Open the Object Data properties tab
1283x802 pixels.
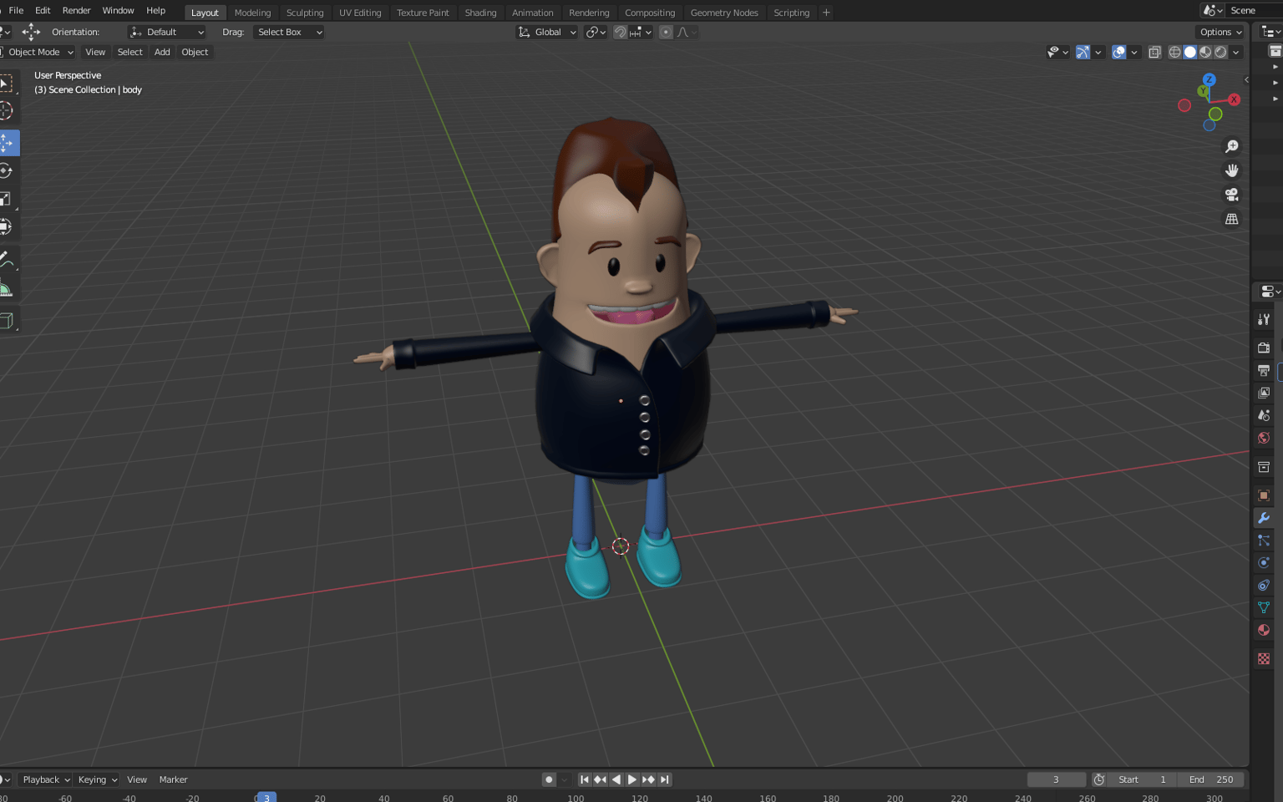tap(1264, 608)
